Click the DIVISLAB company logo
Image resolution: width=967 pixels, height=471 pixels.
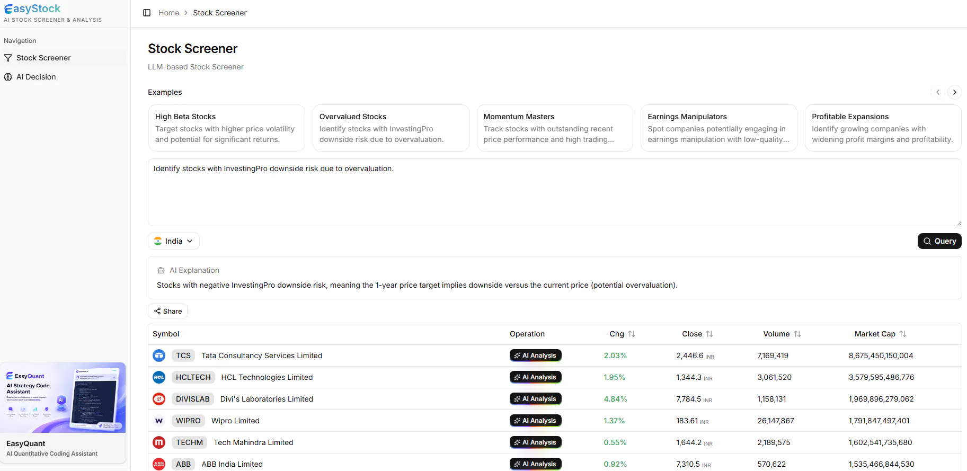coord(159,399)
